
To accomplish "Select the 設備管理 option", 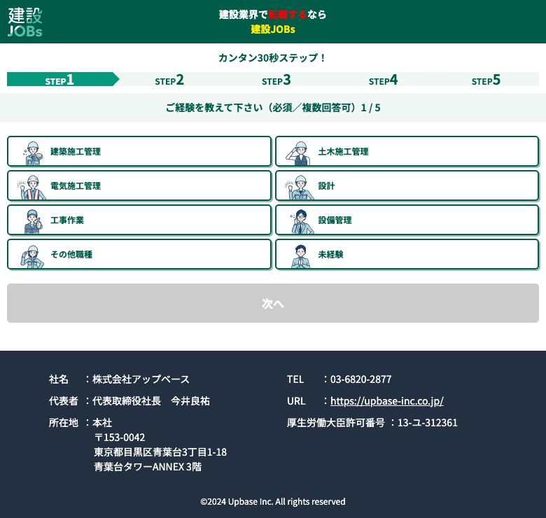I will [x=407, y=220].
